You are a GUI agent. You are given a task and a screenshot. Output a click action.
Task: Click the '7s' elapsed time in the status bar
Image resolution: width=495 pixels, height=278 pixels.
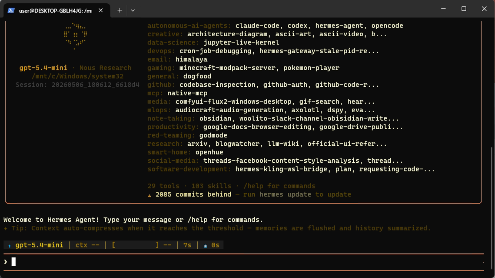[187, 245]
